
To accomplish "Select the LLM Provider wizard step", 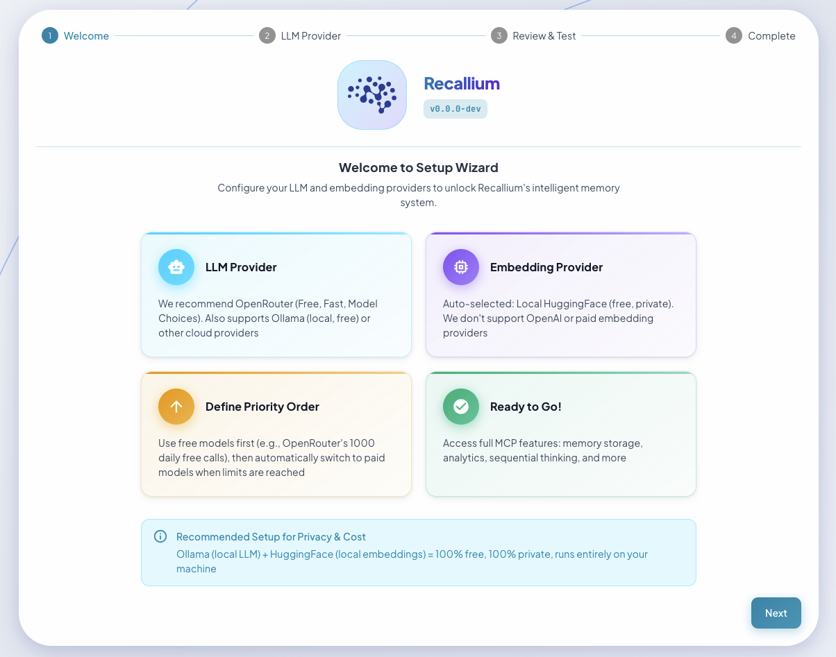I will point(310,35).
